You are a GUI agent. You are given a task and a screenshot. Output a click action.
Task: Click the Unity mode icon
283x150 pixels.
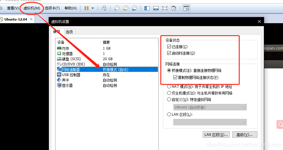[174, 8]
